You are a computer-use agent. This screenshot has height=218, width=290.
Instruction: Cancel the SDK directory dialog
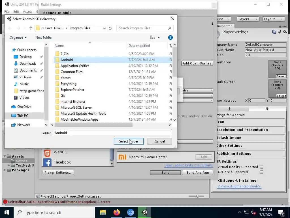(x=160, y=141)
